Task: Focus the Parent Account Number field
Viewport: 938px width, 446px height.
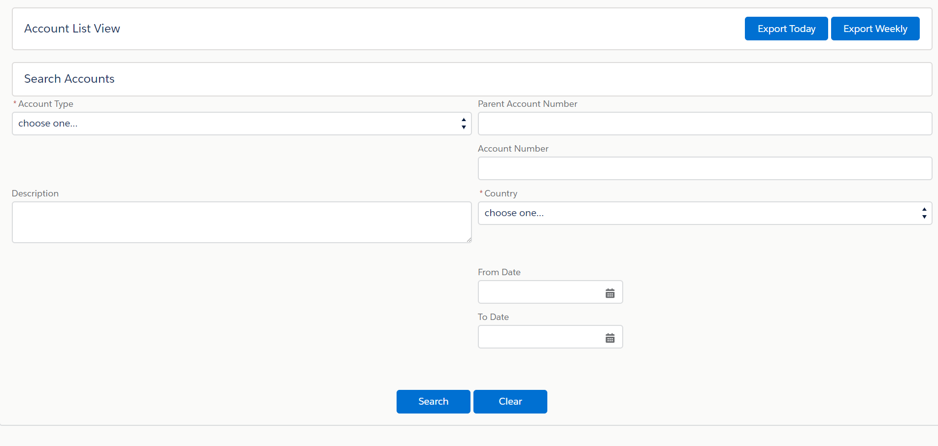Action: [704, 124]
